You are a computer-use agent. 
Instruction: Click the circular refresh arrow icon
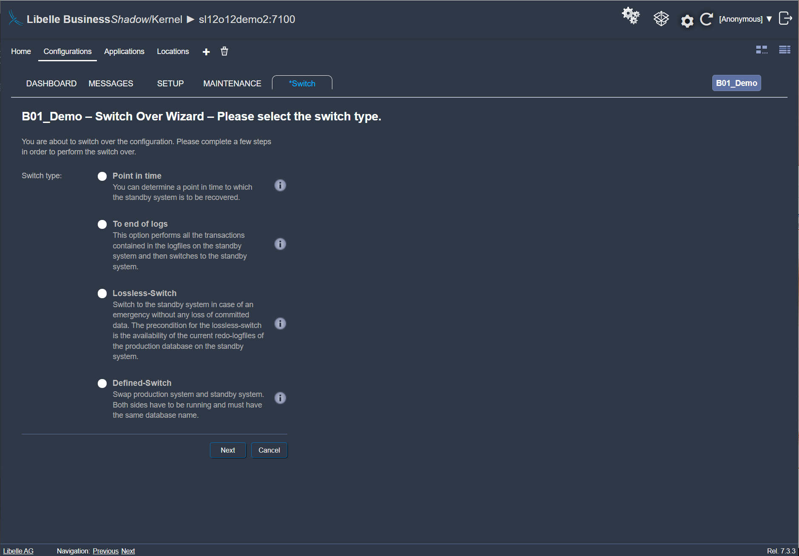[x=706, y=19]
